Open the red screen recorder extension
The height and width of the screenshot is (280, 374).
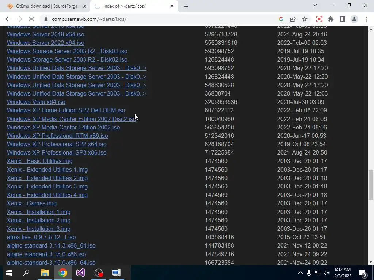319,19
